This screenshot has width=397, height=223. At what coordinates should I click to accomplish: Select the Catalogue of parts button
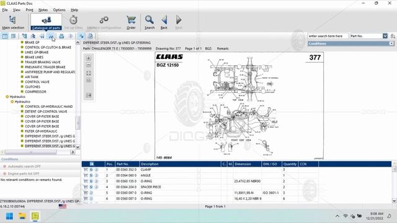(x=46, y=22)
